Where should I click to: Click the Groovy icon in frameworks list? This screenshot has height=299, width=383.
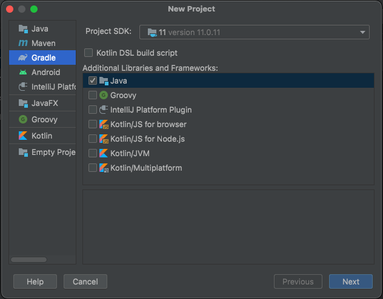[104, 95]
